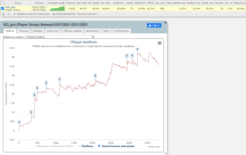Open the Разбивка tab

pos(38,31)
